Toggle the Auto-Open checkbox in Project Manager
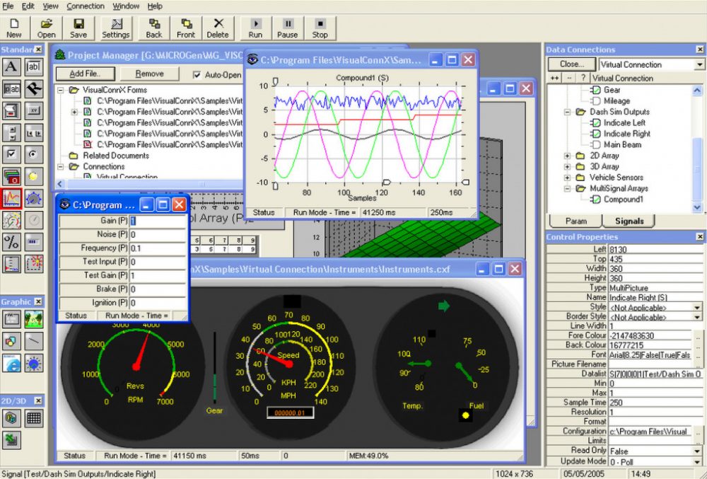The width and height of the screenshot is (707, 479). point(196,74)
